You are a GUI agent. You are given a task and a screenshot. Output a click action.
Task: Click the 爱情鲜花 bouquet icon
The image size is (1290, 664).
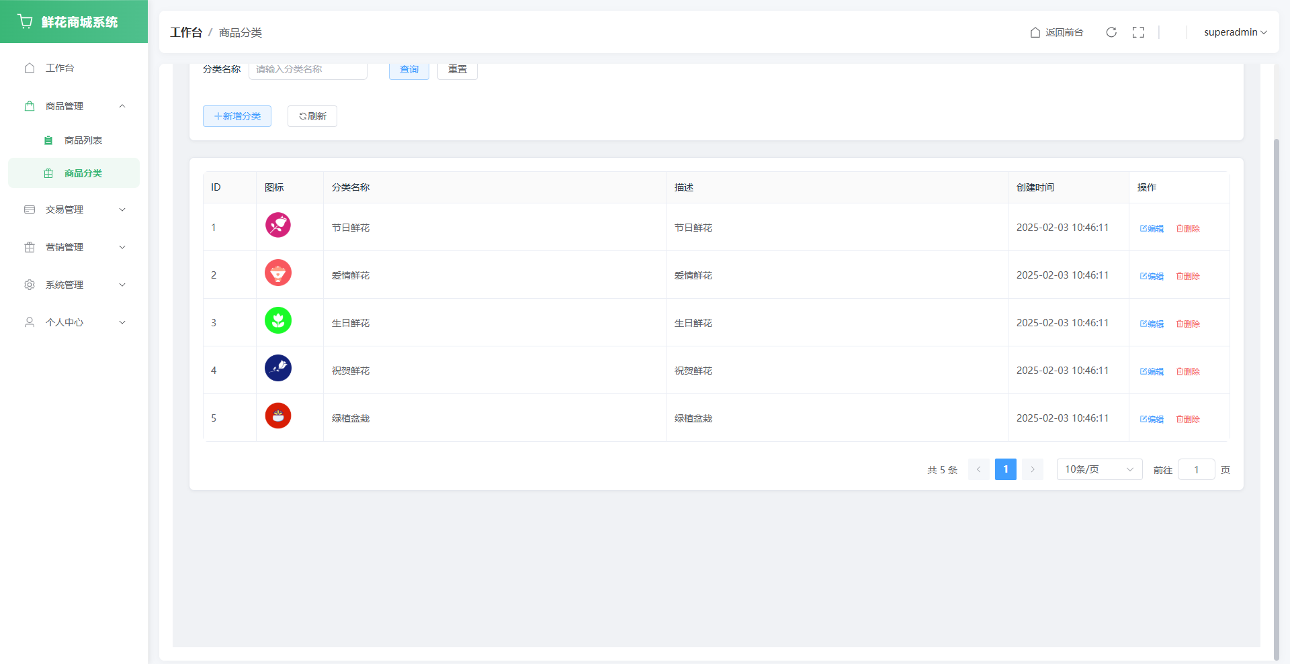(x=277, y=273)
